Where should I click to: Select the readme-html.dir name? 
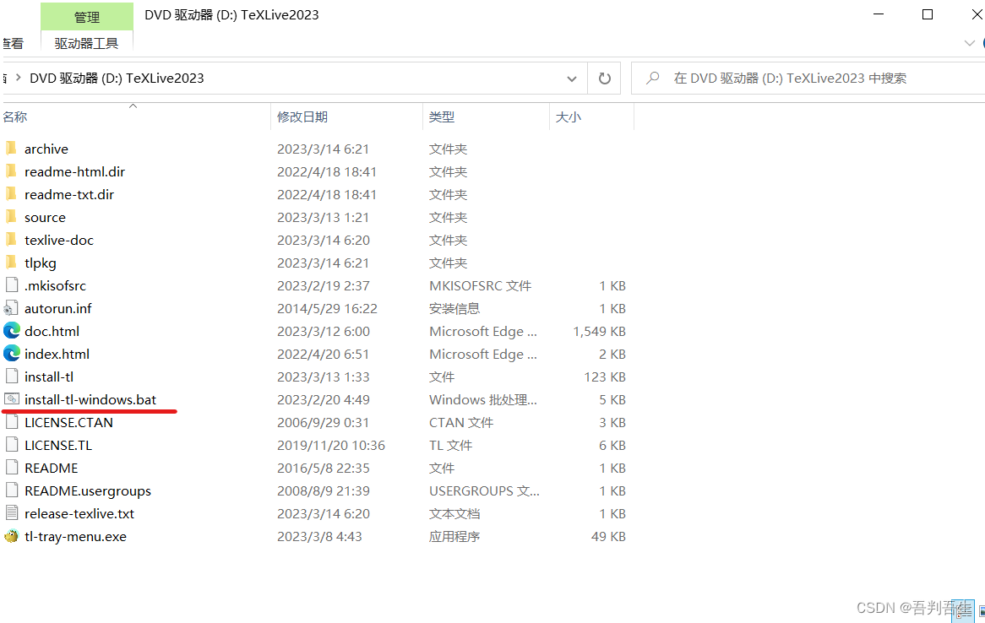(x=74, y=171)
